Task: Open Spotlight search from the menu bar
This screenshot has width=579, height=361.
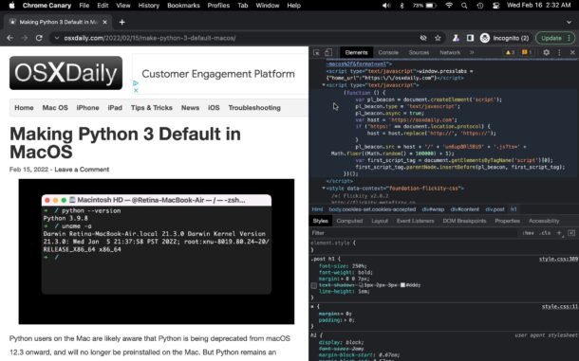Action: pos(464,6)
